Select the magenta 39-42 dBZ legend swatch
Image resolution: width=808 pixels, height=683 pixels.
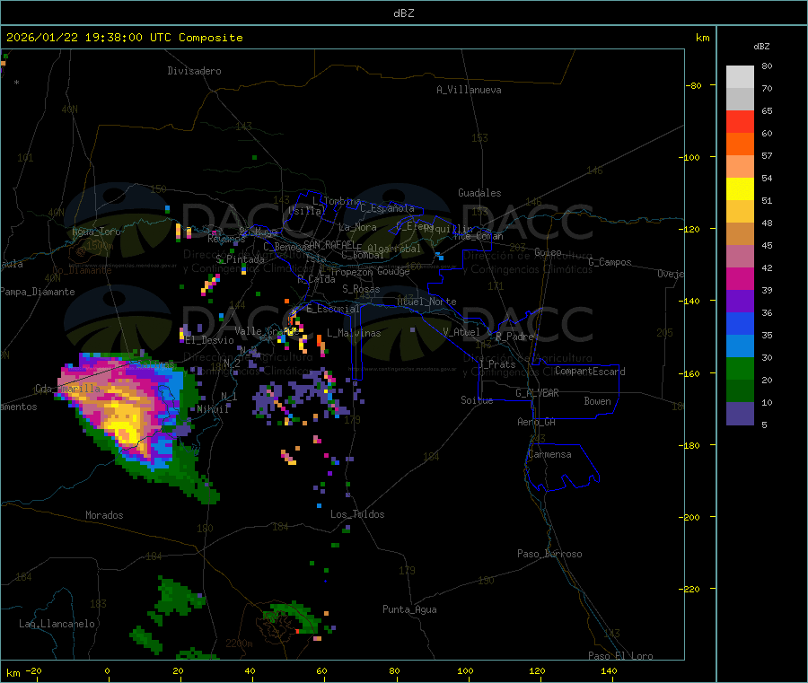point(740,278)
